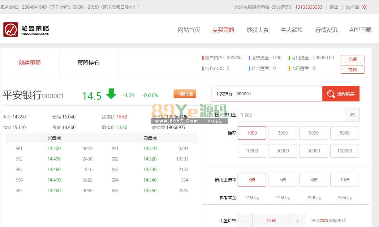379x227 pixels.
Task: Open the 炒股大赛 navigation item
Action: point(258,30)
